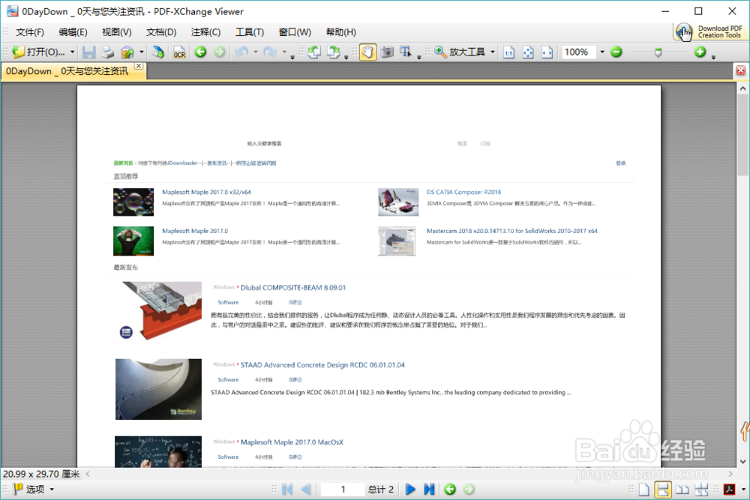Image resolution: width=750 pixels, height=500 pixels.
Task: Open the 窗口(W) menu
Action: click(x=295, y=32)
